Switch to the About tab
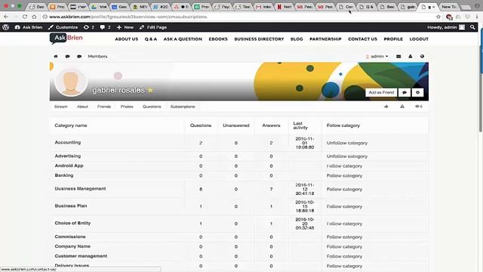 82,107
